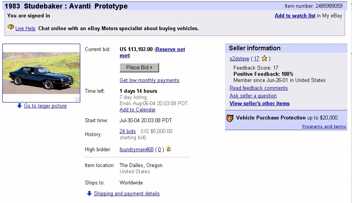
Task: Open seller s2dsteve profile link
Action: click(239, 58)
